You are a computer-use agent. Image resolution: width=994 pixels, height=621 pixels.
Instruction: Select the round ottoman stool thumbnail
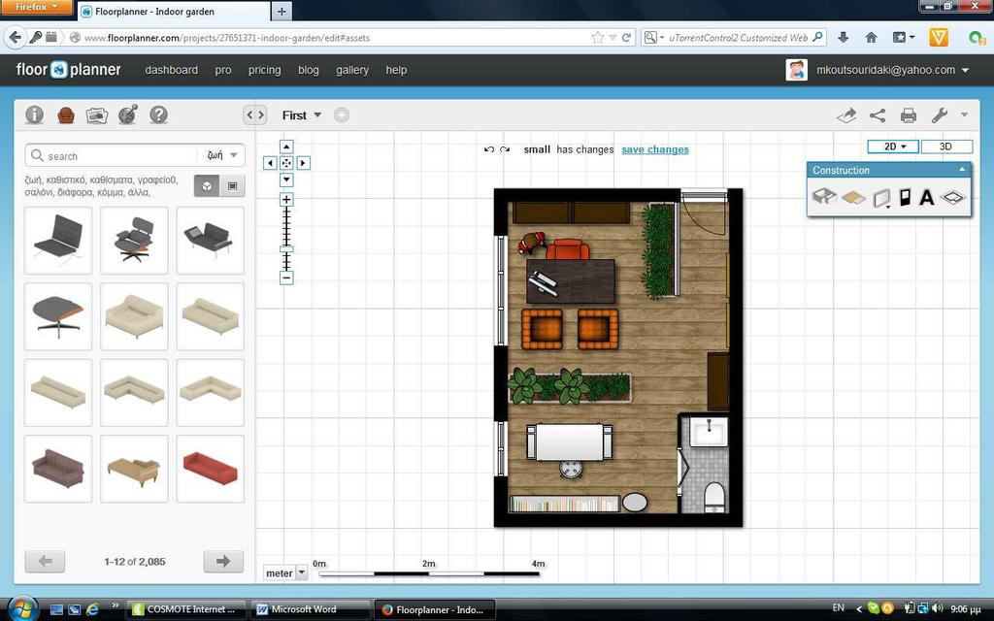tap(57, 317)
